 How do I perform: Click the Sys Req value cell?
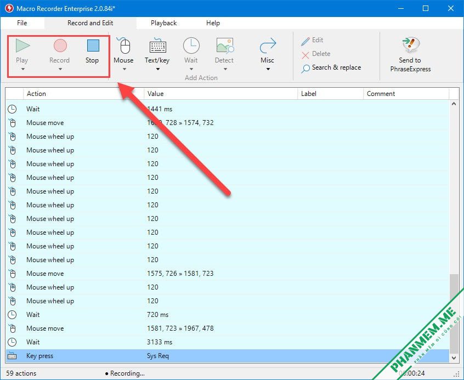coord(158,356)
